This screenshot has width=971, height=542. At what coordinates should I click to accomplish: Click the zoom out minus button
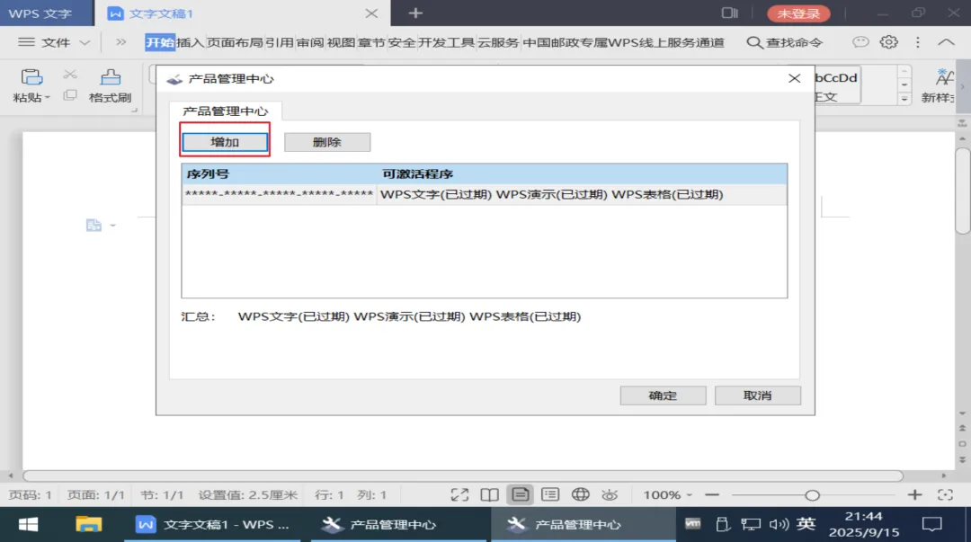click(x=712, y=494)
